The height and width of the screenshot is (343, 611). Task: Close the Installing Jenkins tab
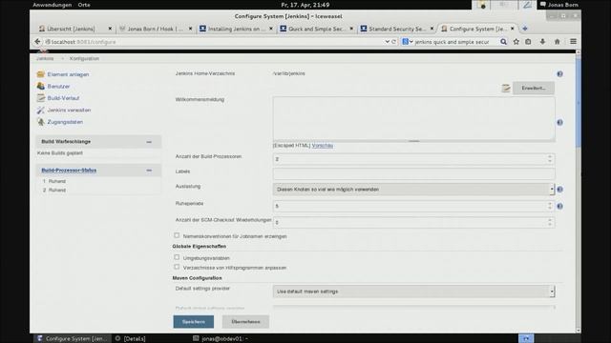(x=271, y=29)
